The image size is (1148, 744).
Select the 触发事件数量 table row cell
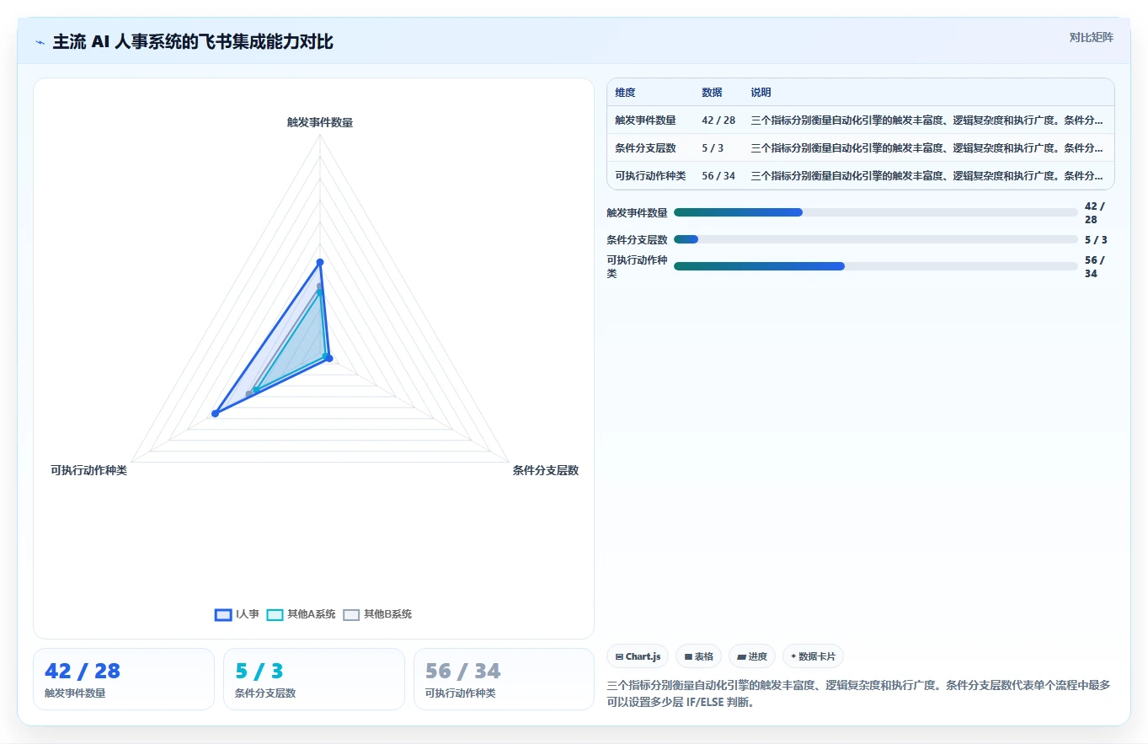click(645, 120)
